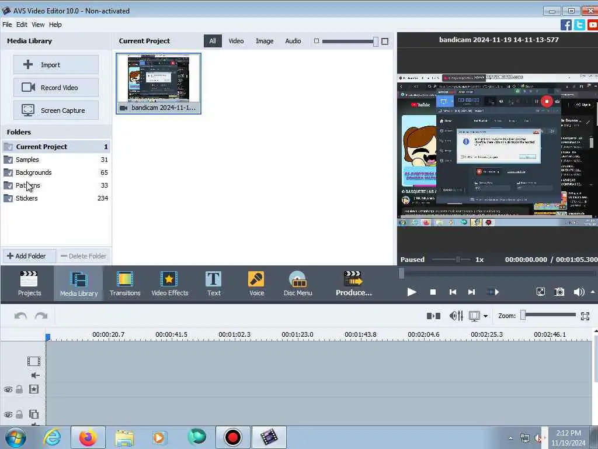Click the large thumbnail size icon
This screenshot has height=449, width=598.
point(385,42)
